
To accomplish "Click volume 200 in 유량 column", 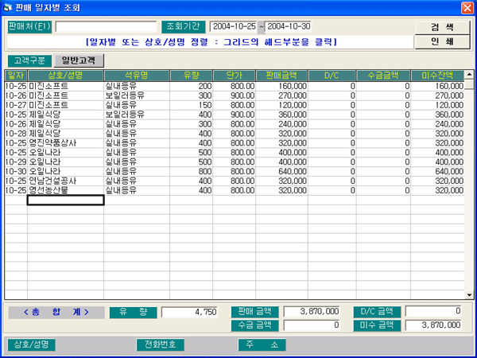I will (191, 86).
